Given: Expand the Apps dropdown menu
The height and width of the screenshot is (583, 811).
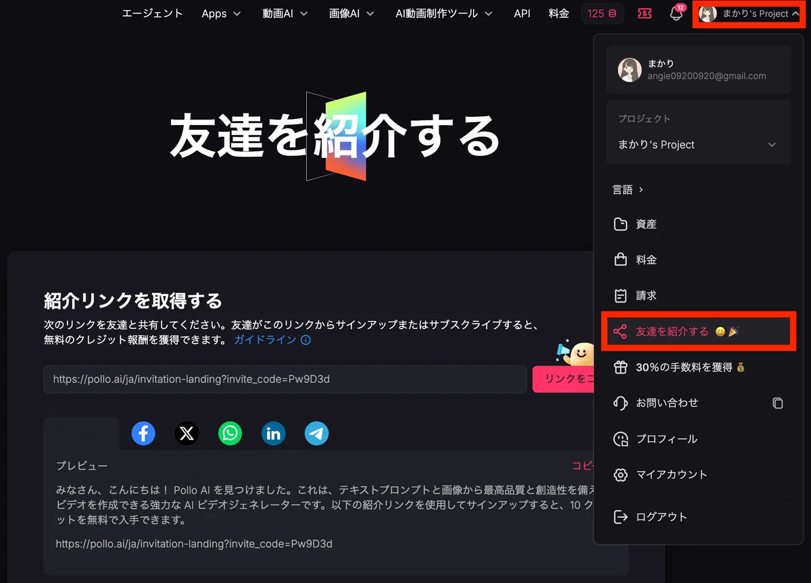Looking at the screenshot, I should pyautogui.click(x=221, y=14).
